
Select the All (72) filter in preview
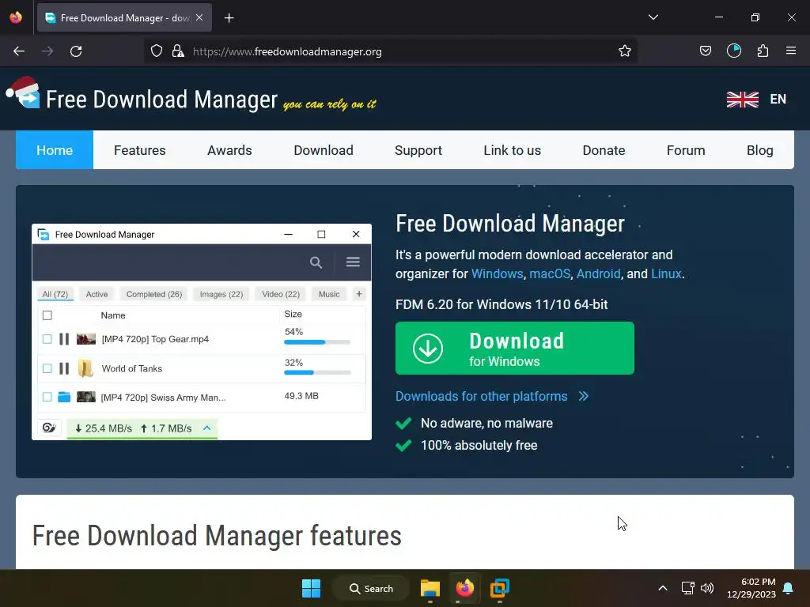pos(55,294)
